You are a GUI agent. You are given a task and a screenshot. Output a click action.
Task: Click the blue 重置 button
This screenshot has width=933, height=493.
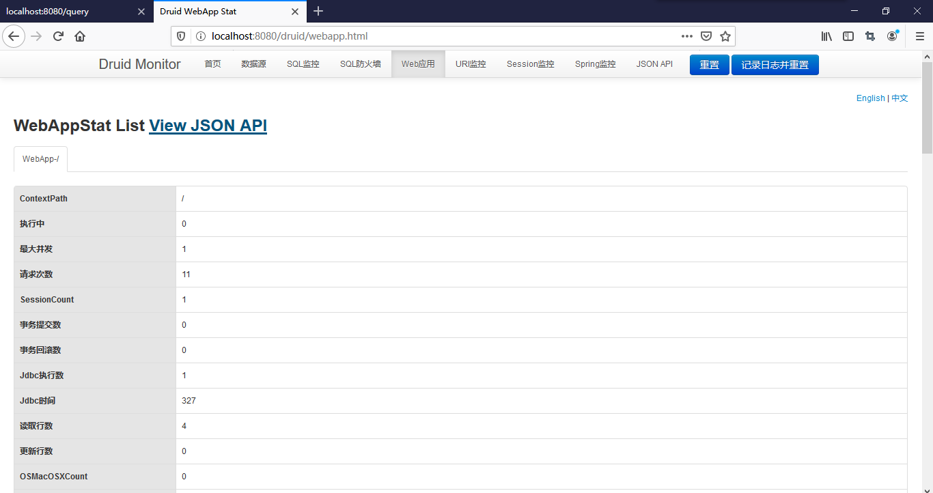click(710, 65)
